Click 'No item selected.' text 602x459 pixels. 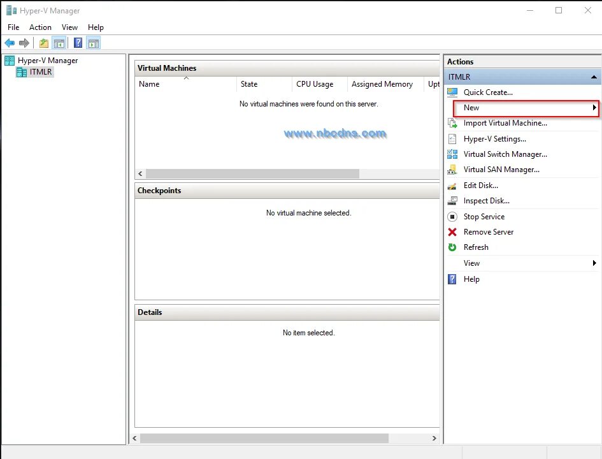[x=309, y=333]
